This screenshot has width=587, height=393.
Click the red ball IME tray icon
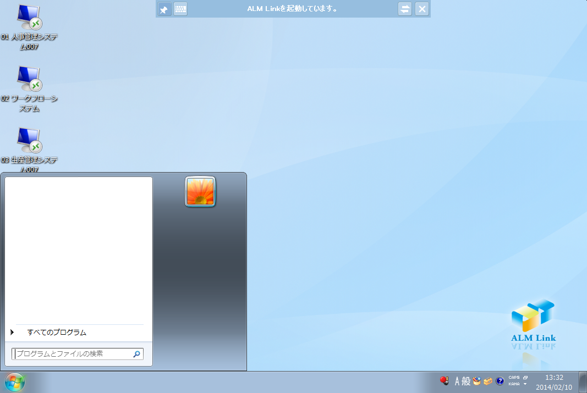pos(445,381)
